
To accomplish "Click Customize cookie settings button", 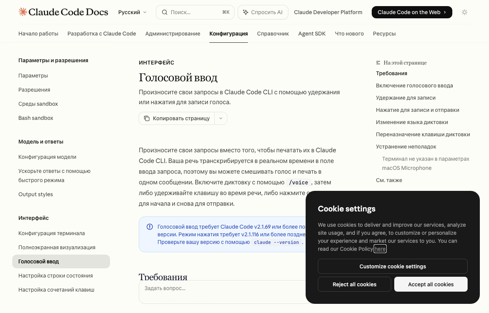I will coord(393,266).
